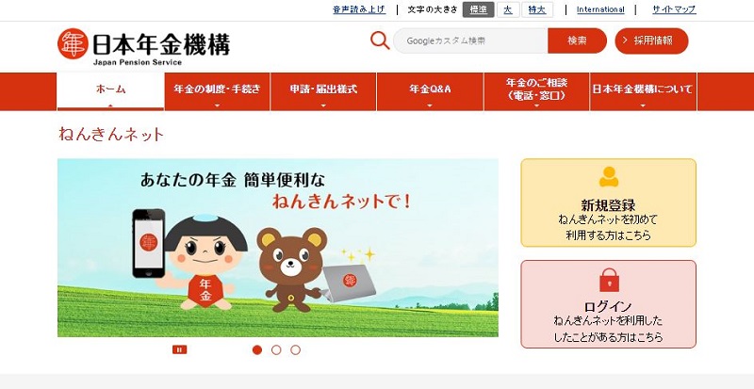
Task: Go to the ホーム tab
Action: [110, 92]
